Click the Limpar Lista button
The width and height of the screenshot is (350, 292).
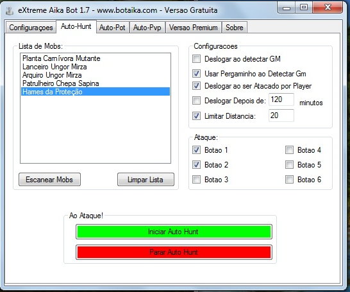pyautogui.click(x=146, y=180)
